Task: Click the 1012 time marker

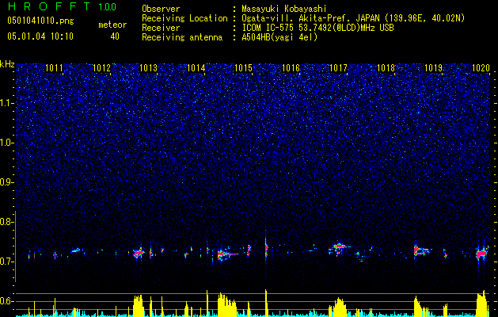Action: 101,67
